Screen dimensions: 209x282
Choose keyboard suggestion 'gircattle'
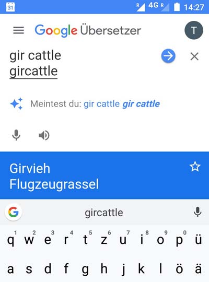click(x=104, y=213)
